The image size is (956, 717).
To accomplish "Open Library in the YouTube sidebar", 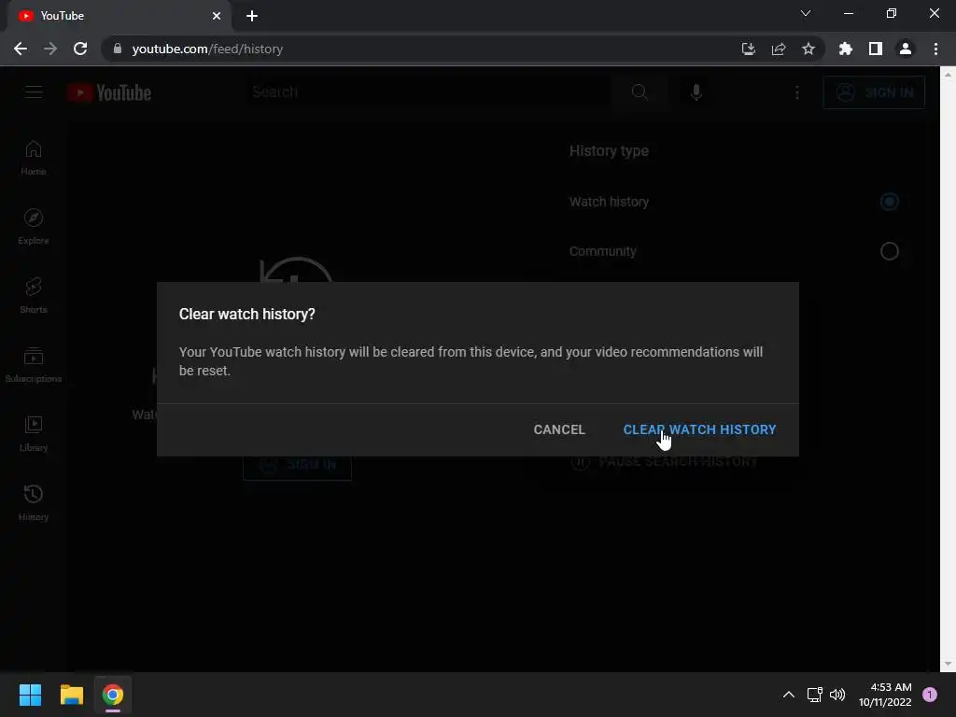I will tap(34, 433).
